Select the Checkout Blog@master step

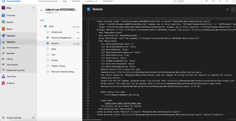tap(60, 38)
